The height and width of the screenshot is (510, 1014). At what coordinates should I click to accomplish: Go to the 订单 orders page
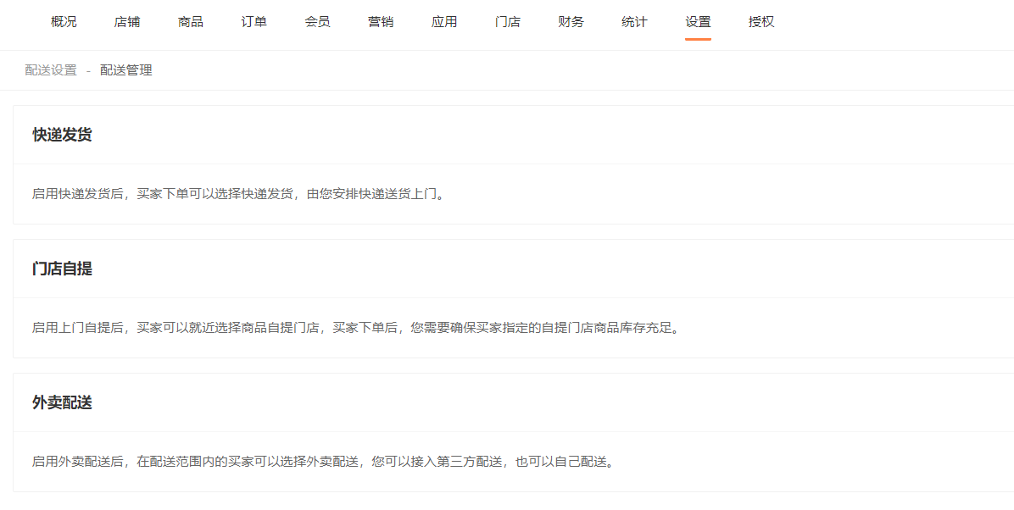[253, 21]
